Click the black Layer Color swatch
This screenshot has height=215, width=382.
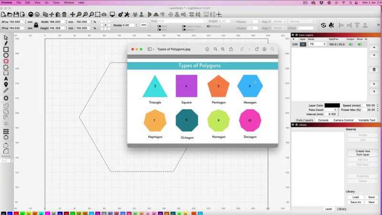coord(332,105)
